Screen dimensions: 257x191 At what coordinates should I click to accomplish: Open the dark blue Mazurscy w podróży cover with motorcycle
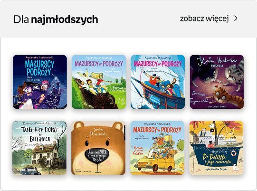coord(40,82)
